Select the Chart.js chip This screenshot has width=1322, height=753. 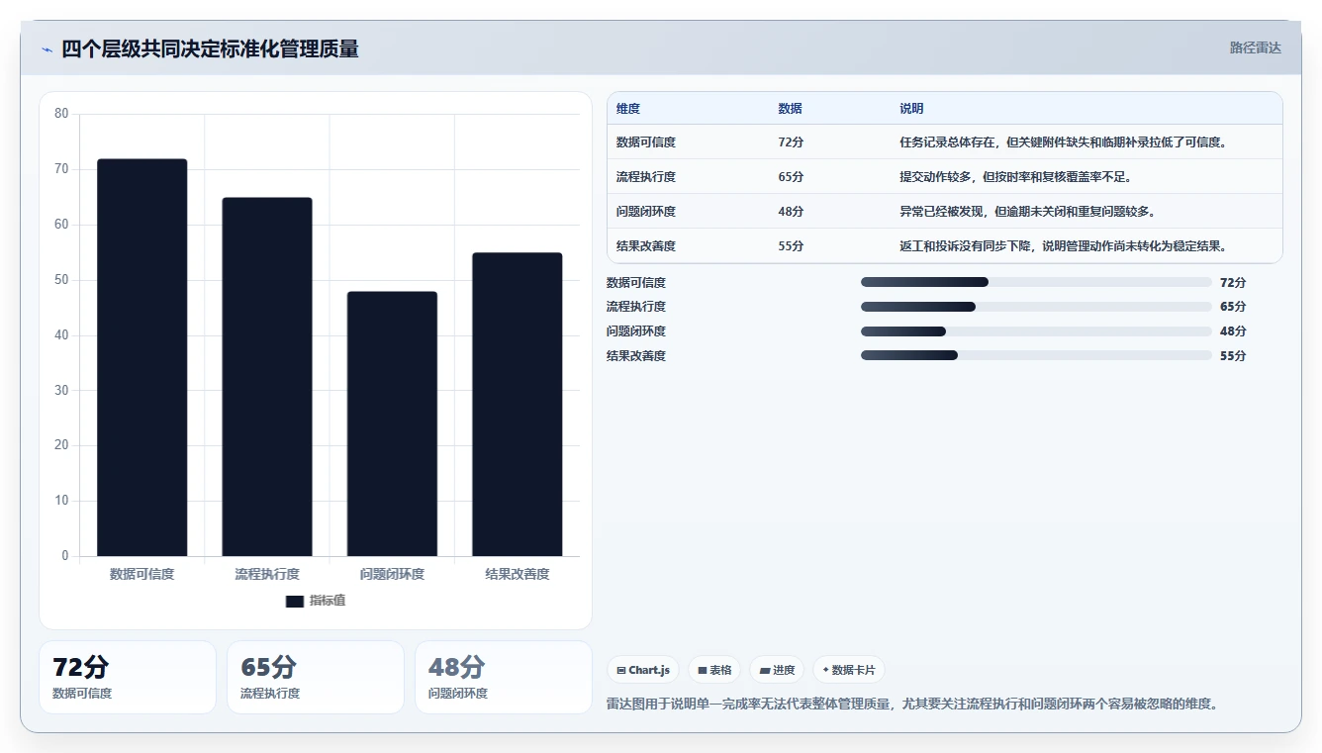(x=643, y=670)
